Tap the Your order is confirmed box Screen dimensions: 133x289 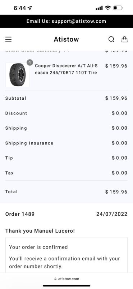(x=66, y=255)
